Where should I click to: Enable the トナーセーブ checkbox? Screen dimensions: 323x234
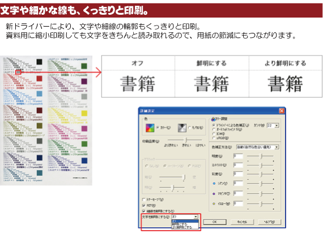click(x=144, y=199)
